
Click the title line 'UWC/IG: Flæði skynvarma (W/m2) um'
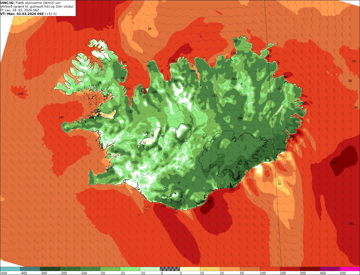pos(30,3)
